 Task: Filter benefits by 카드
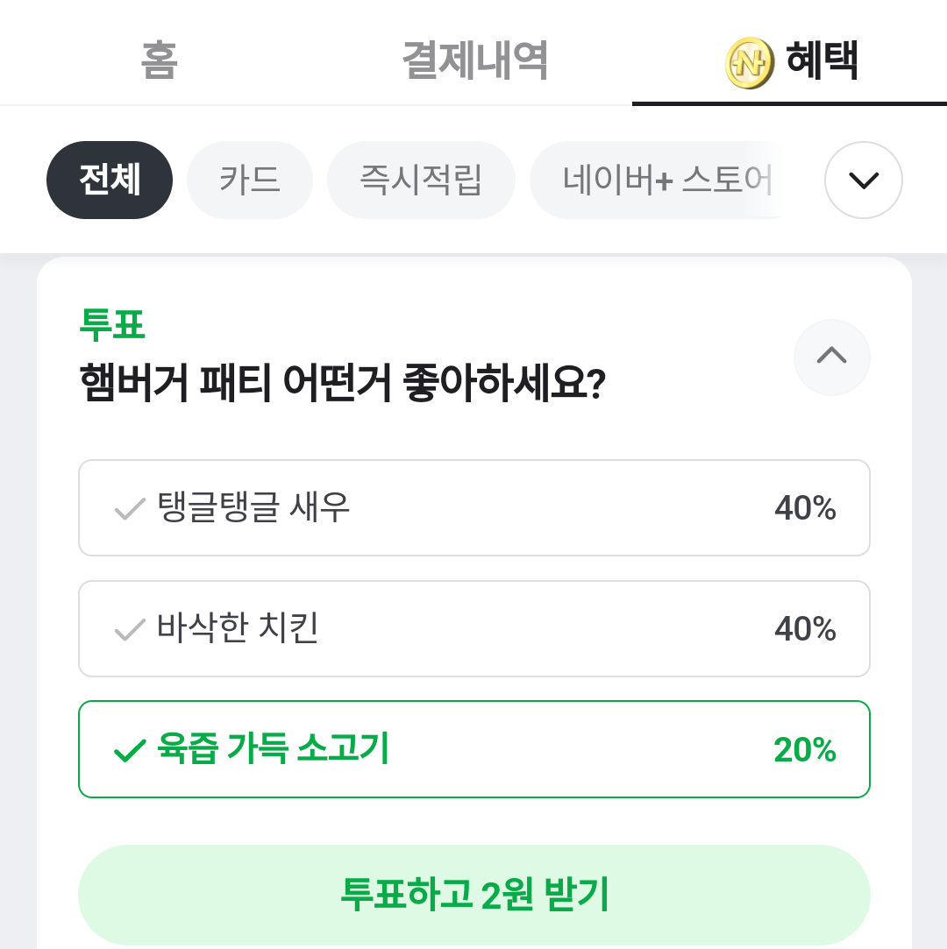[250, 180]
